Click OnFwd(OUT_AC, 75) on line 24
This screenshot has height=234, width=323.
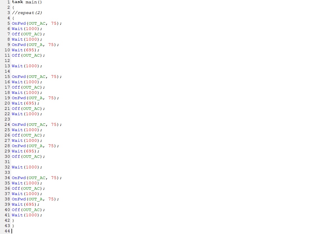pos(37,124)
